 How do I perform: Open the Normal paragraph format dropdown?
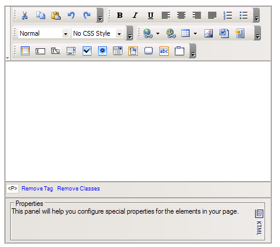pyautogui.click(x=44, y=33)
